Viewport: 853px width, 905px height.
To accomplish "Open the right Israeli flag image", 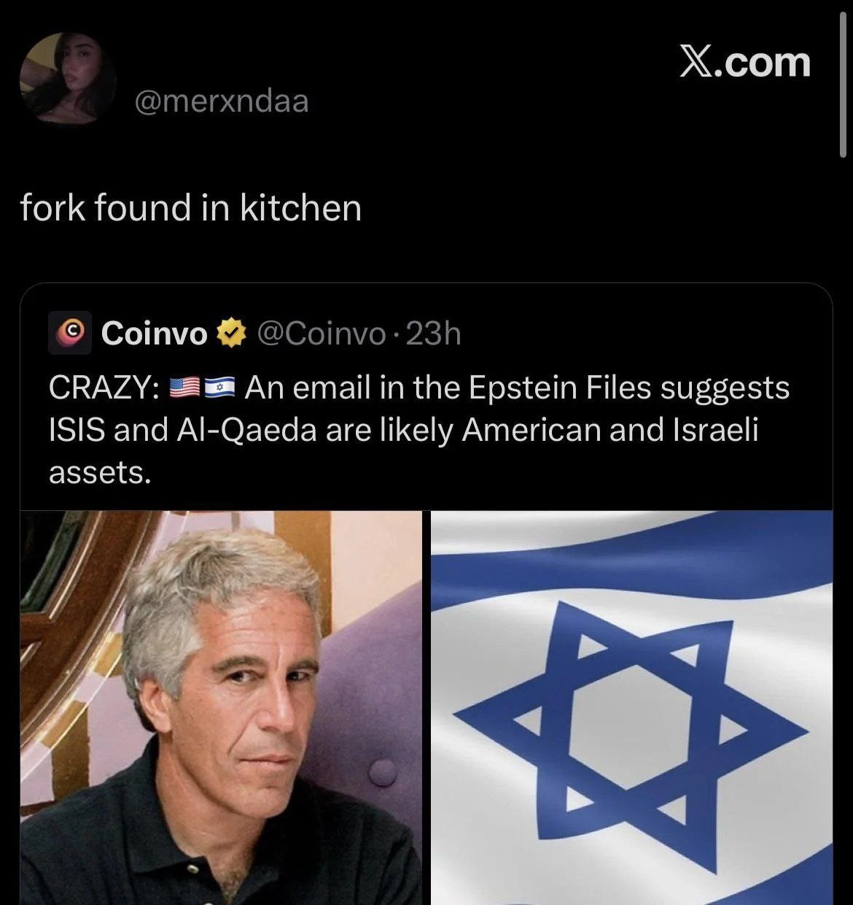I will (631, 707).
